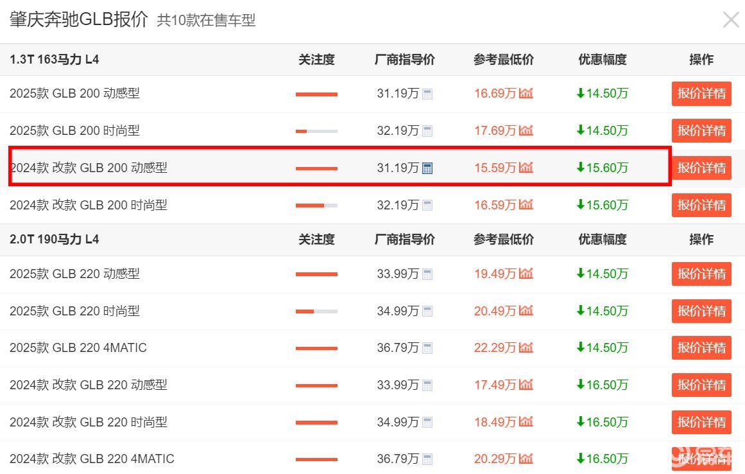Screen dimensions: 745x474
Task: Click trend chart icon next to 19.49万
Action: (x=526, y=274)
